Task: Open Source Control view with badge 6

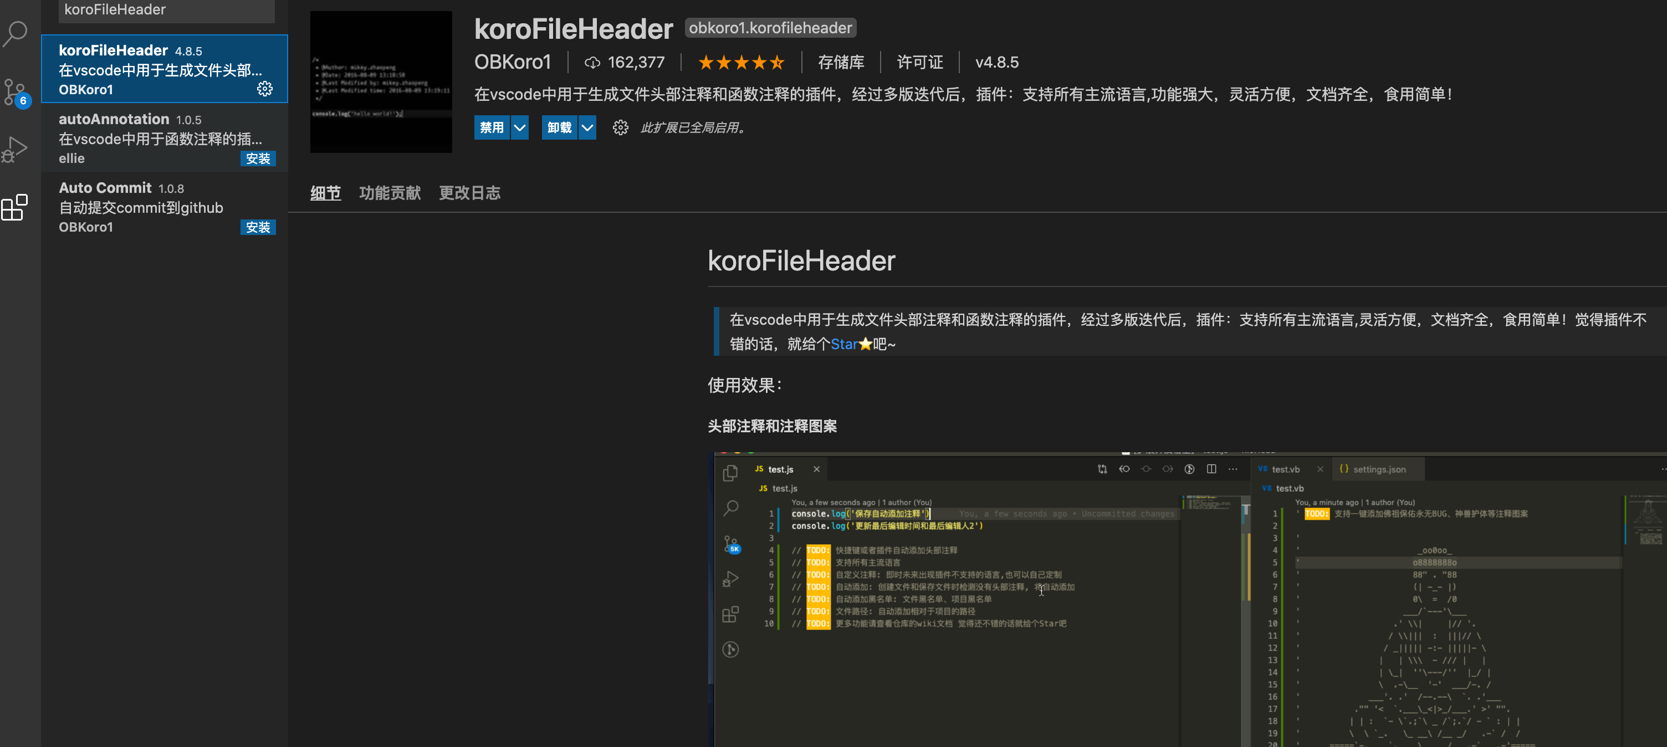Action: coord(15,92)
